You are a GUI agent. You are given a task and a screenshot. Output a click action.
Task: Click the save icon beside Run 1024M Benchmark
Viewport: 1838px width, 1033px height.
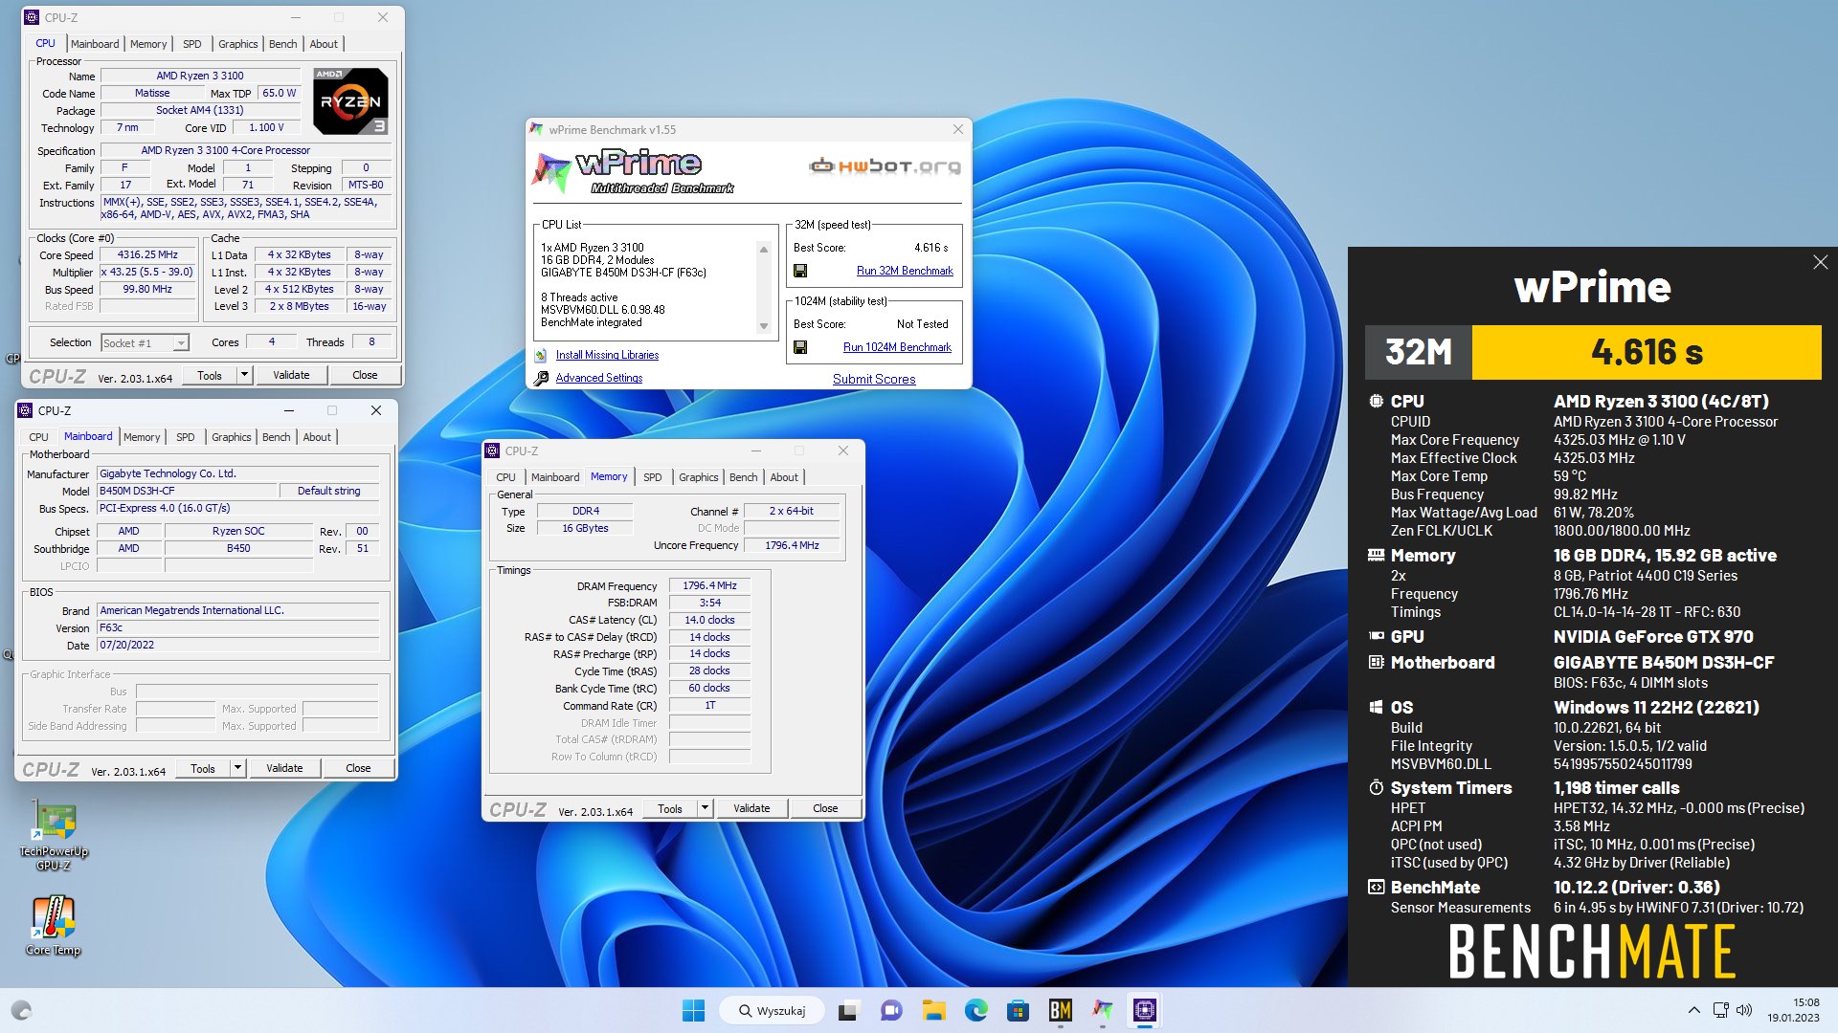click(800, 347)
